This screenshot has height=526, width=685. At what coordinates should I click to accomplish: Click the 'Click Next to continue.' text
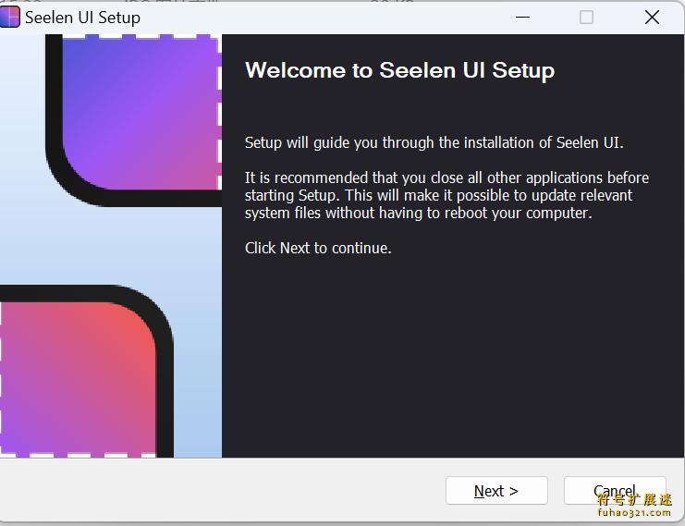[x=318, y=248]
